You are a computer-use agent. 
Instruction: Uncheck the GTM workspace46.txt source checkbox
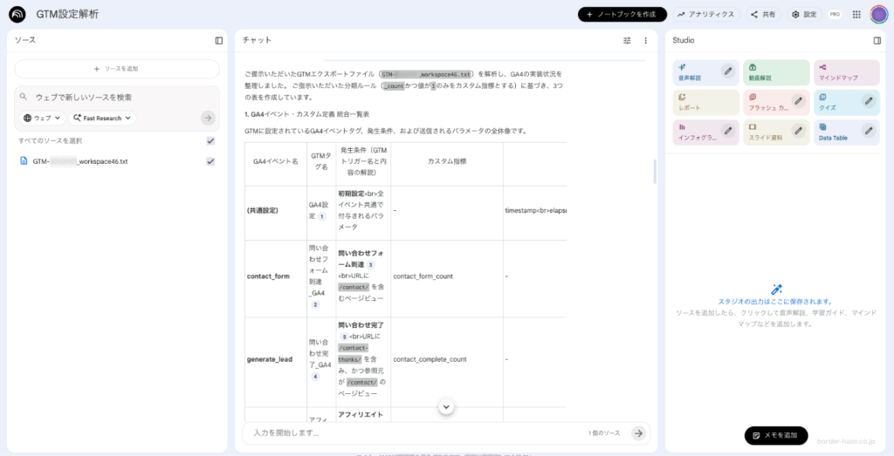click(210, 161)
